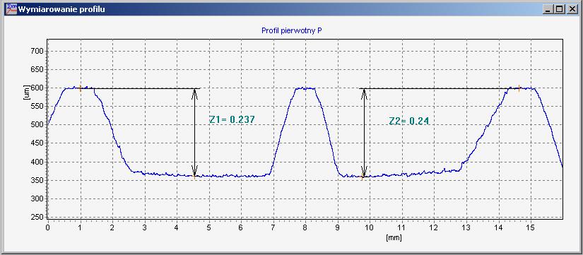The height and width of the screenshot is (255, 583).
Task: Click the 700 value on the Y axis
Action: [38, 51]
